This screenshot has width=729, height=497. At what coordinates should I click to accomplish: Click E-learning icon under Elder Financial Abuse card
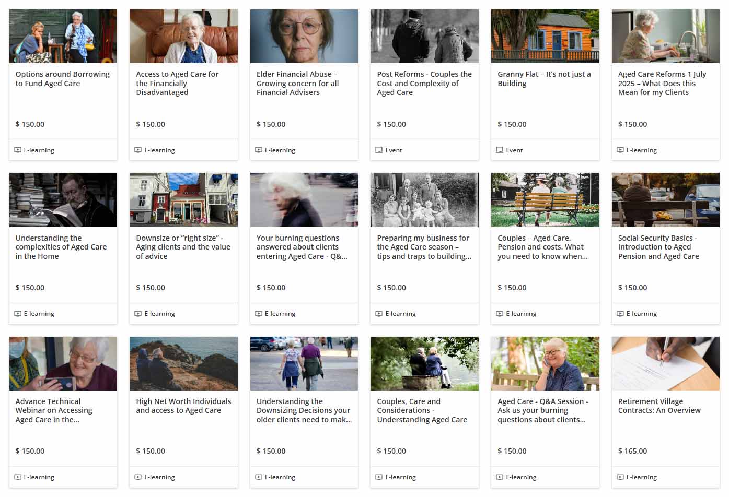pyautogui.click(x=259, y=150)
